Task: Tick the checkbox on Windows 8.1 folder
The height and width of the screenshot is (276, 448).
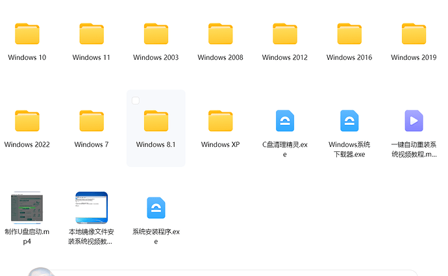Action: pos(136,101)
